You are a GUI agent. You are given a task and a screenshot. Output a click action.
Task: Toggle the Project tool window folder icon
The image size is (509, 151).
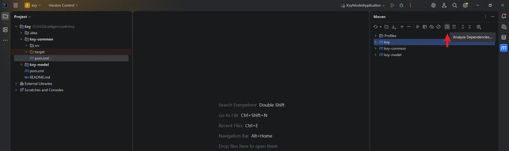point(5,16)
